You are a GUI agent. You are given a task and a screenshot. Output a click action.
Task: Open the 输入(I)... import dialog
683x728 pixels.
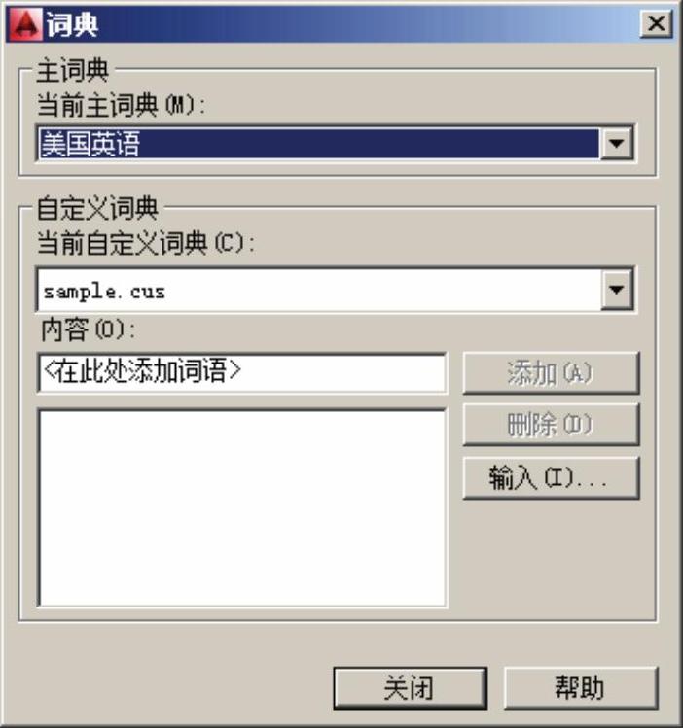point(551,478)
